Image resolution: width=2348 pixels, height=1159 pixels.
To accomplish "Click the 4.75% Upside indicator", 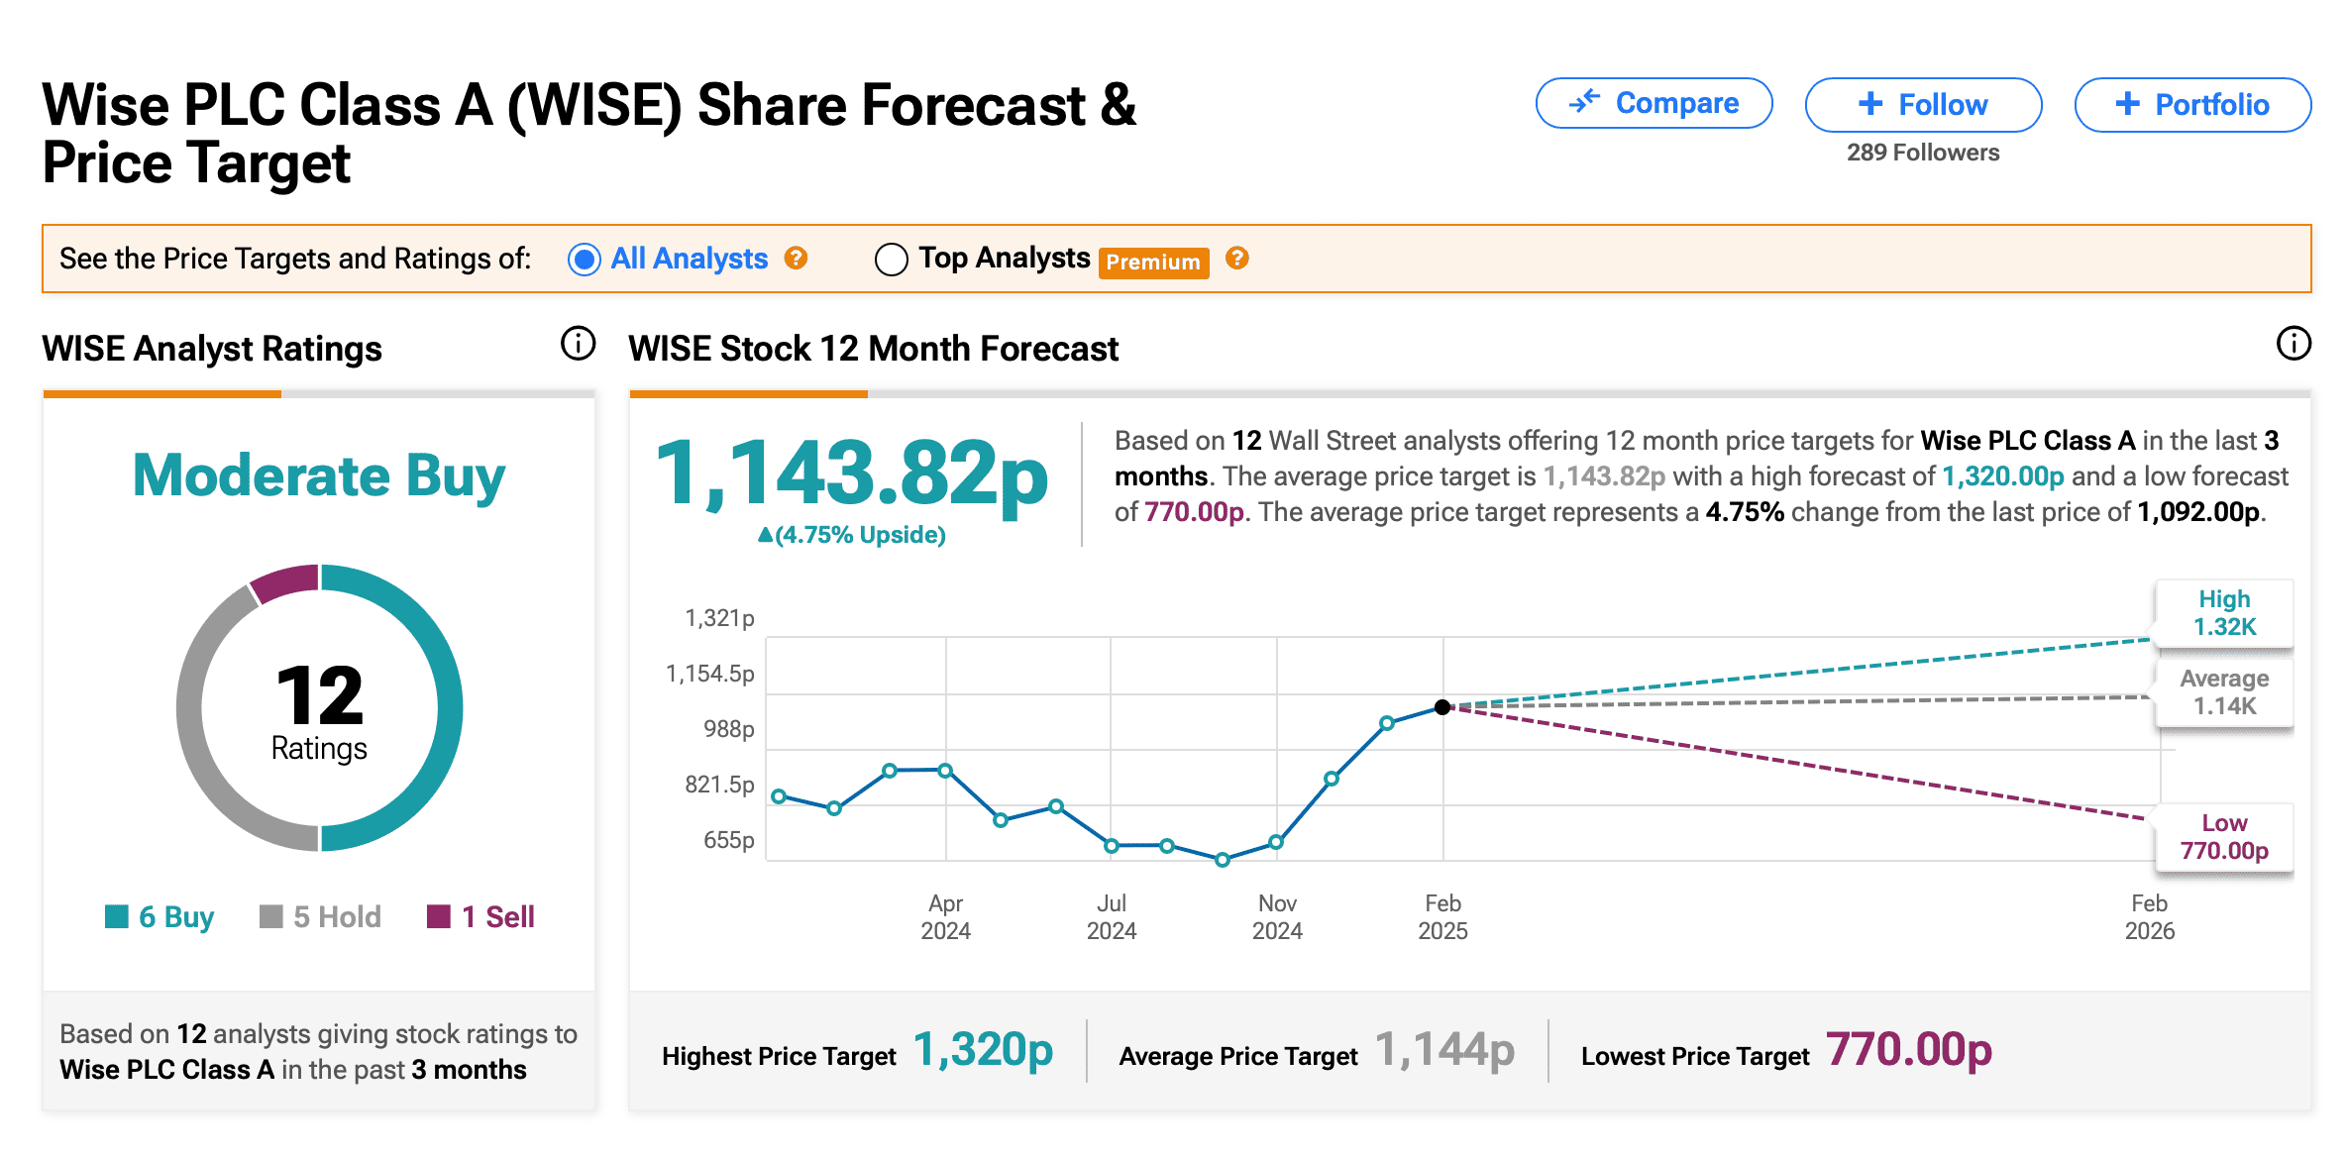I will pyautogui.click(x=852, y=535).
